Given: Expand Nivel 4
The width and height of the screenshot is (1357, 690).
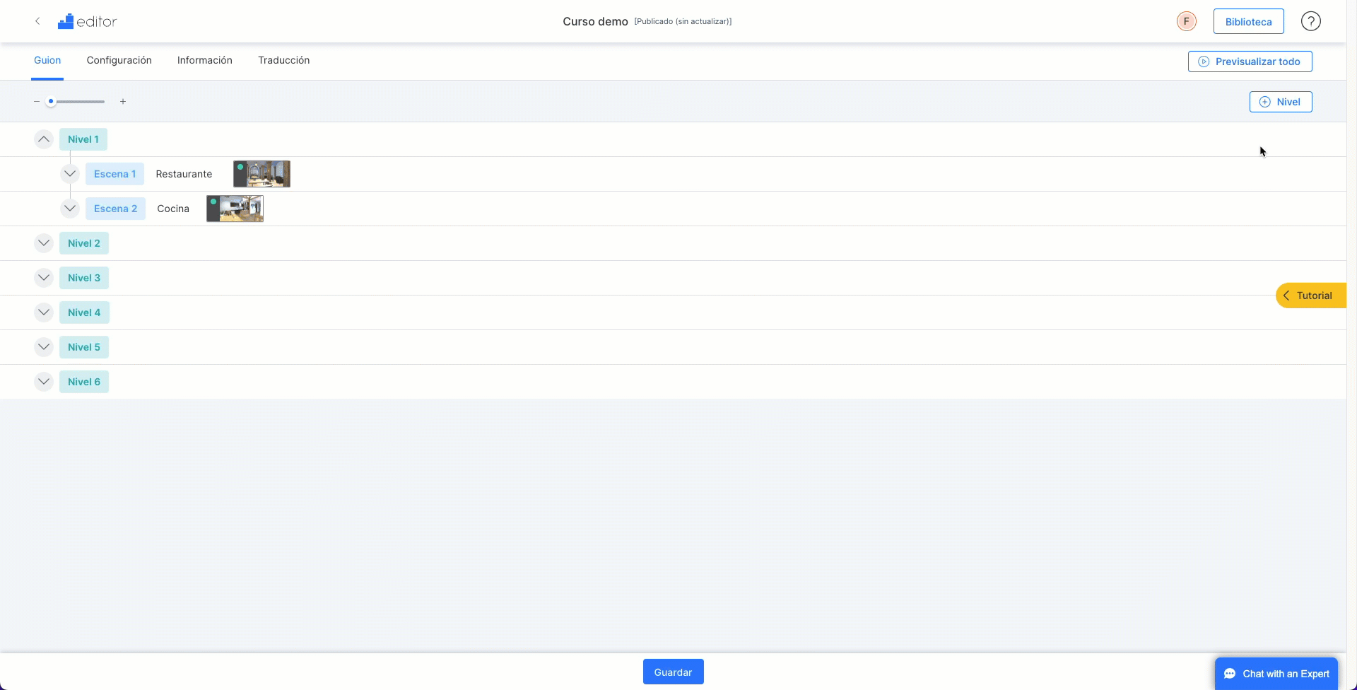Looking at the screenshot, I should point(44,312).
